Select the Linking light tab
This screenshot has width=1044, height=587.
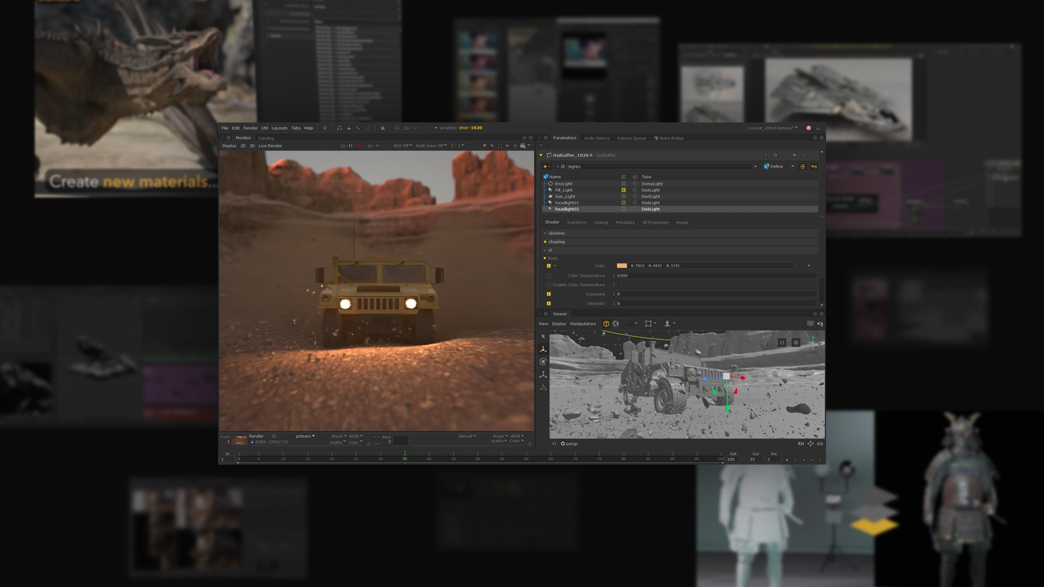(x=601, y=222)
